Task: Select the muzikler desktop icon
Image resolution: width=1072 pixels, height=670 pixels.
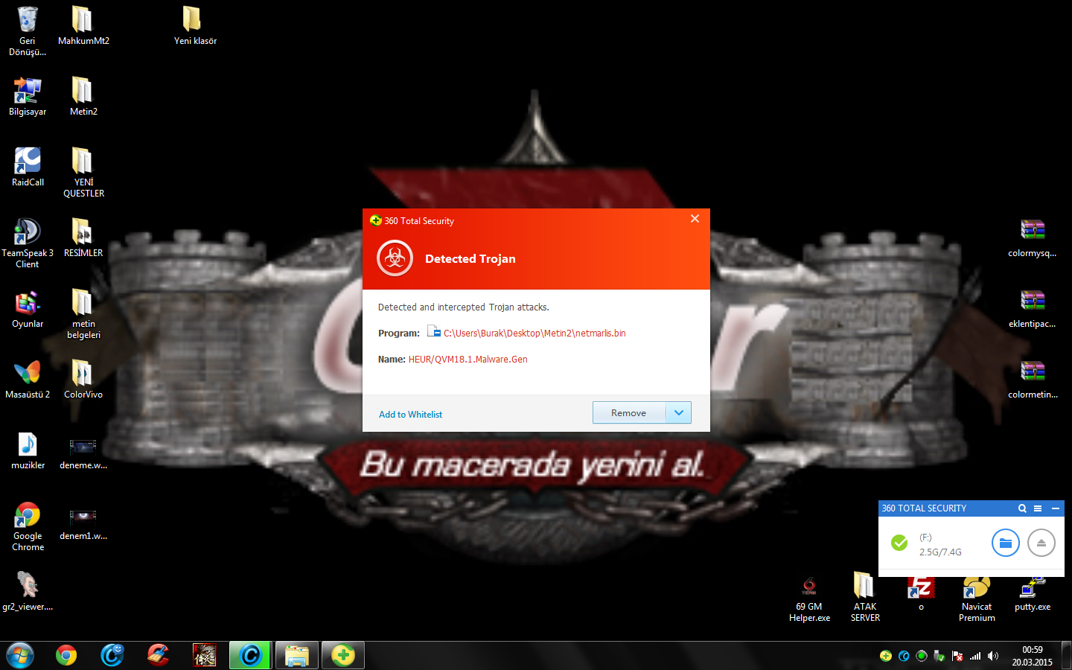Action: [x=28, y=450]
